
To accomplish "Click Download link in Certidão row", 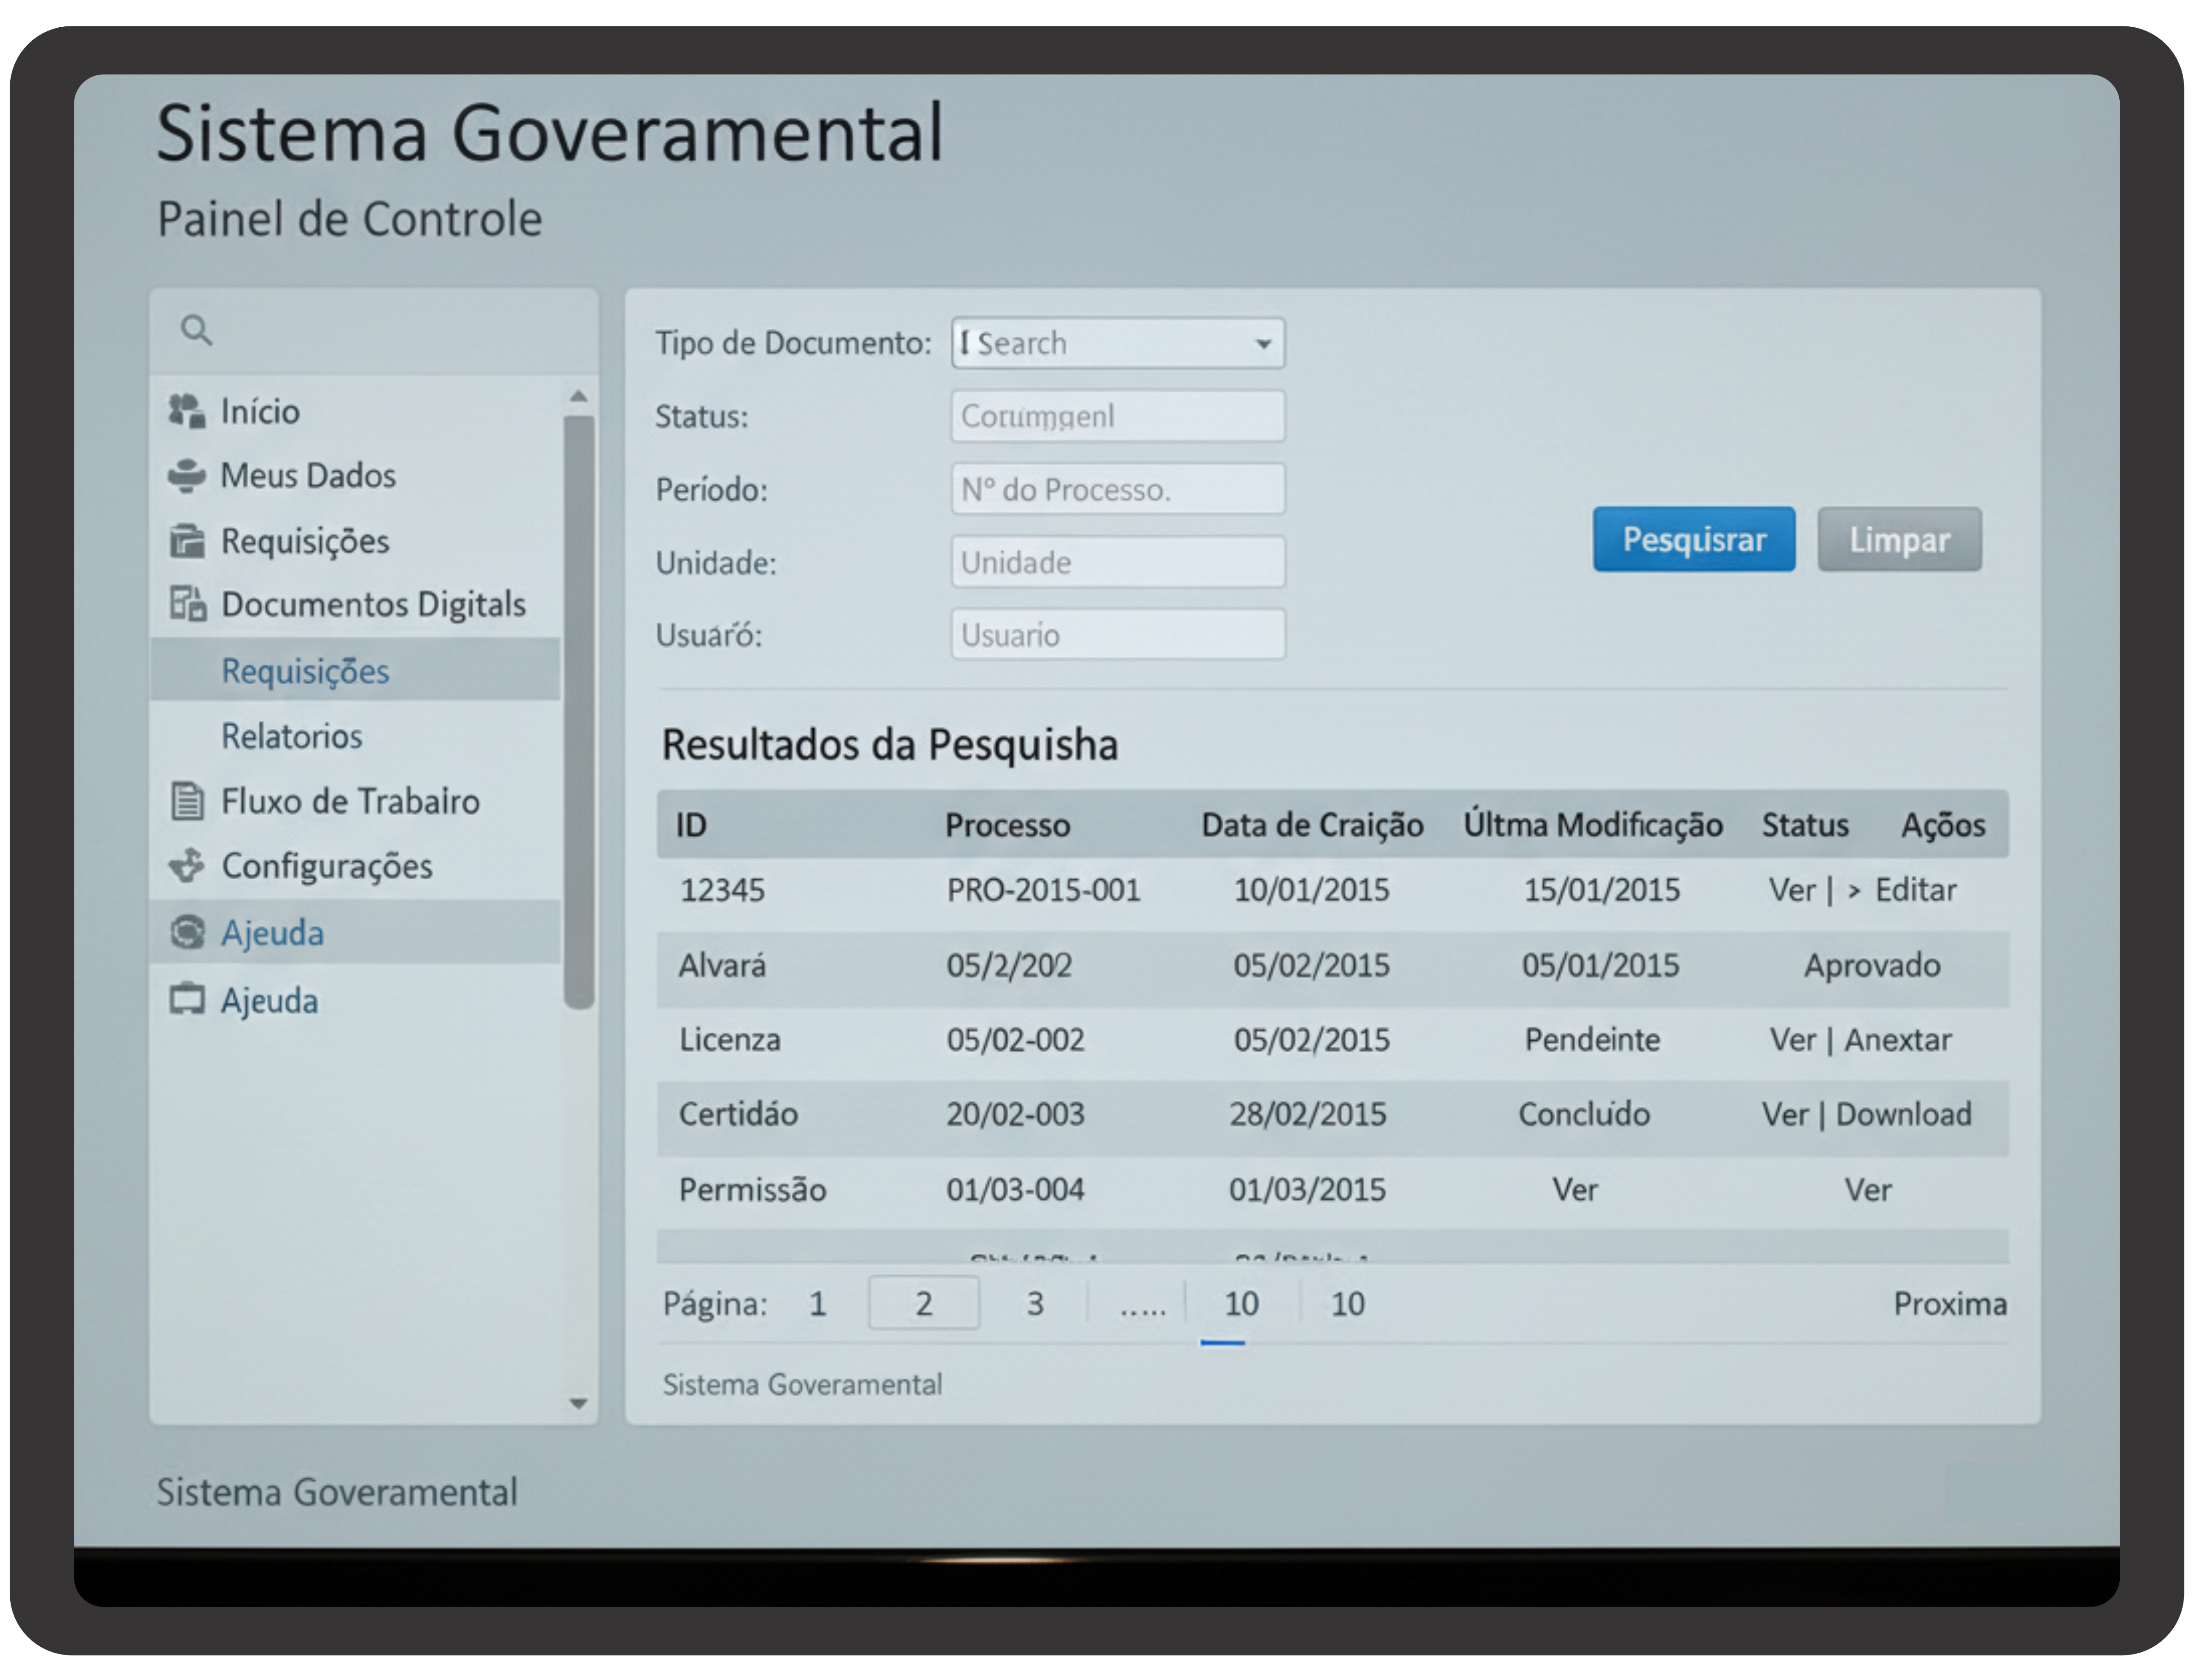I will coord(1903,1114).
